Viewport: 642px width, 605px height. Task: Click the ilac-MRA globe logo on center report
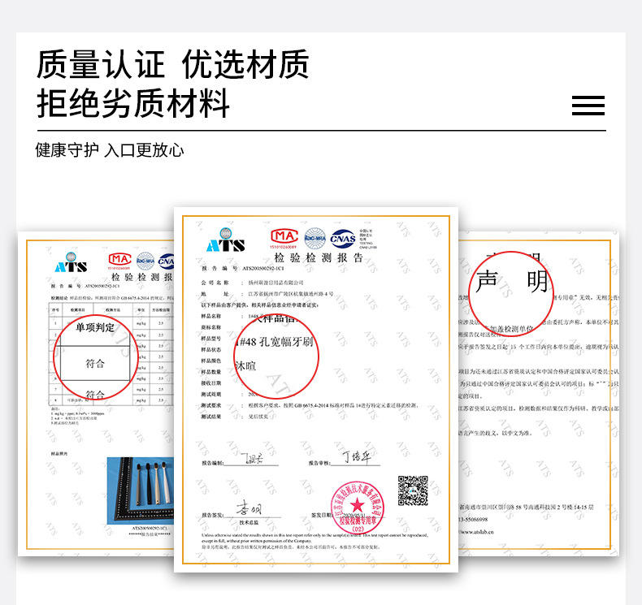(x=314, y=239)
